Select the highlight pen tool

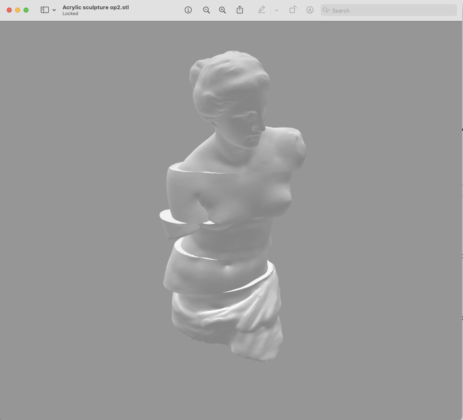(262, 10)
